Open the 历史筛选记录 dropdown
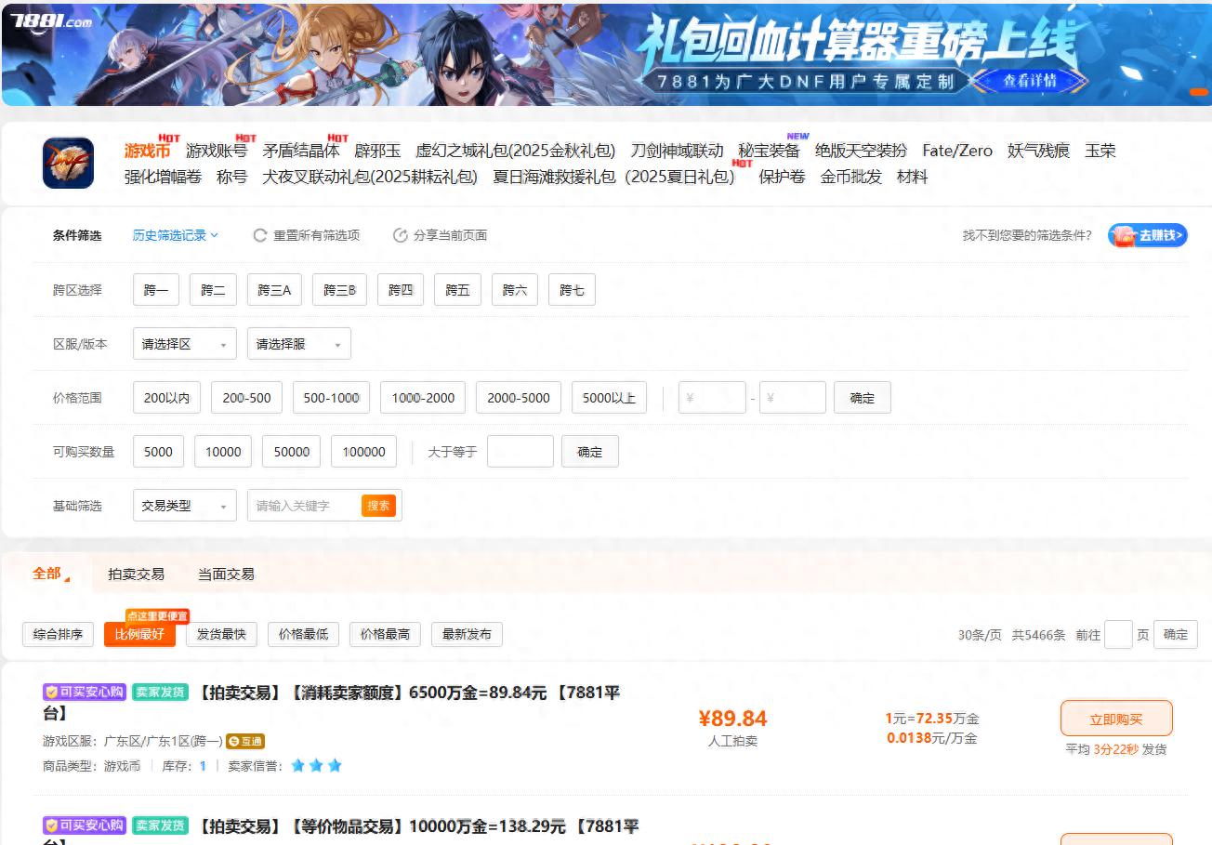 pos(175,235)
